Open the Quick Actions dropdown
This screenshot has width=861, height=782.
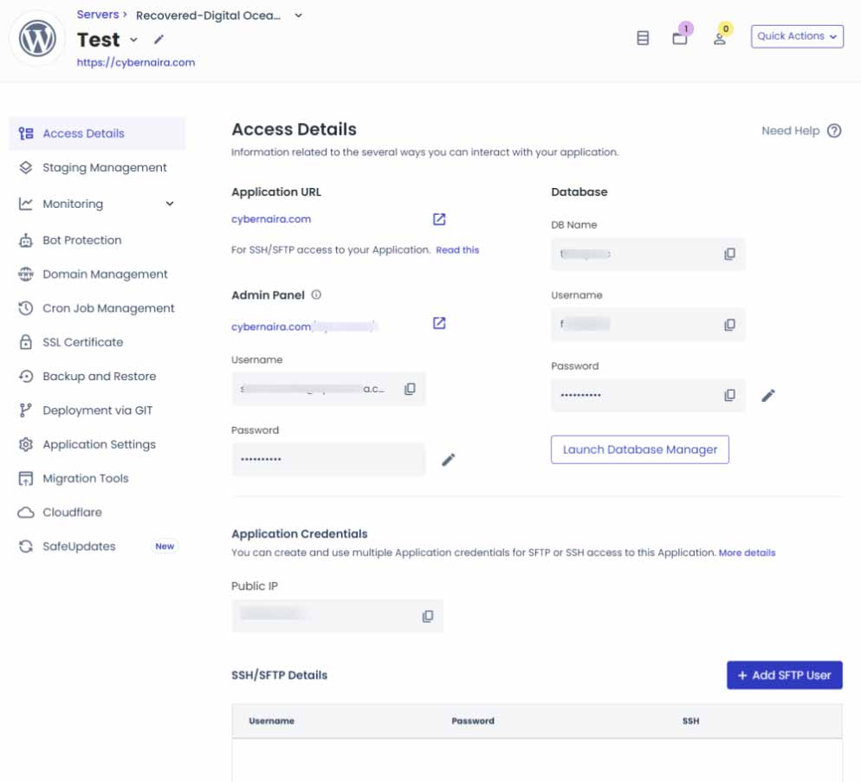point(796,36)
